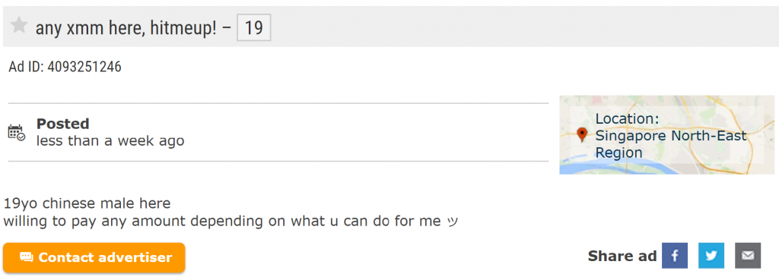Share the ad on Twitter
The image size is (779, 277).
(711, 256)
